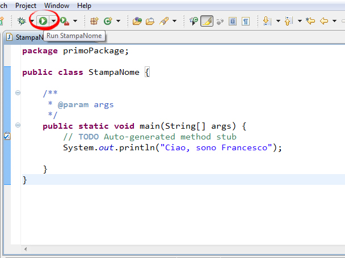Click the Debug bug icon
The height and width of the screenshot is (258, 345).
22,21
